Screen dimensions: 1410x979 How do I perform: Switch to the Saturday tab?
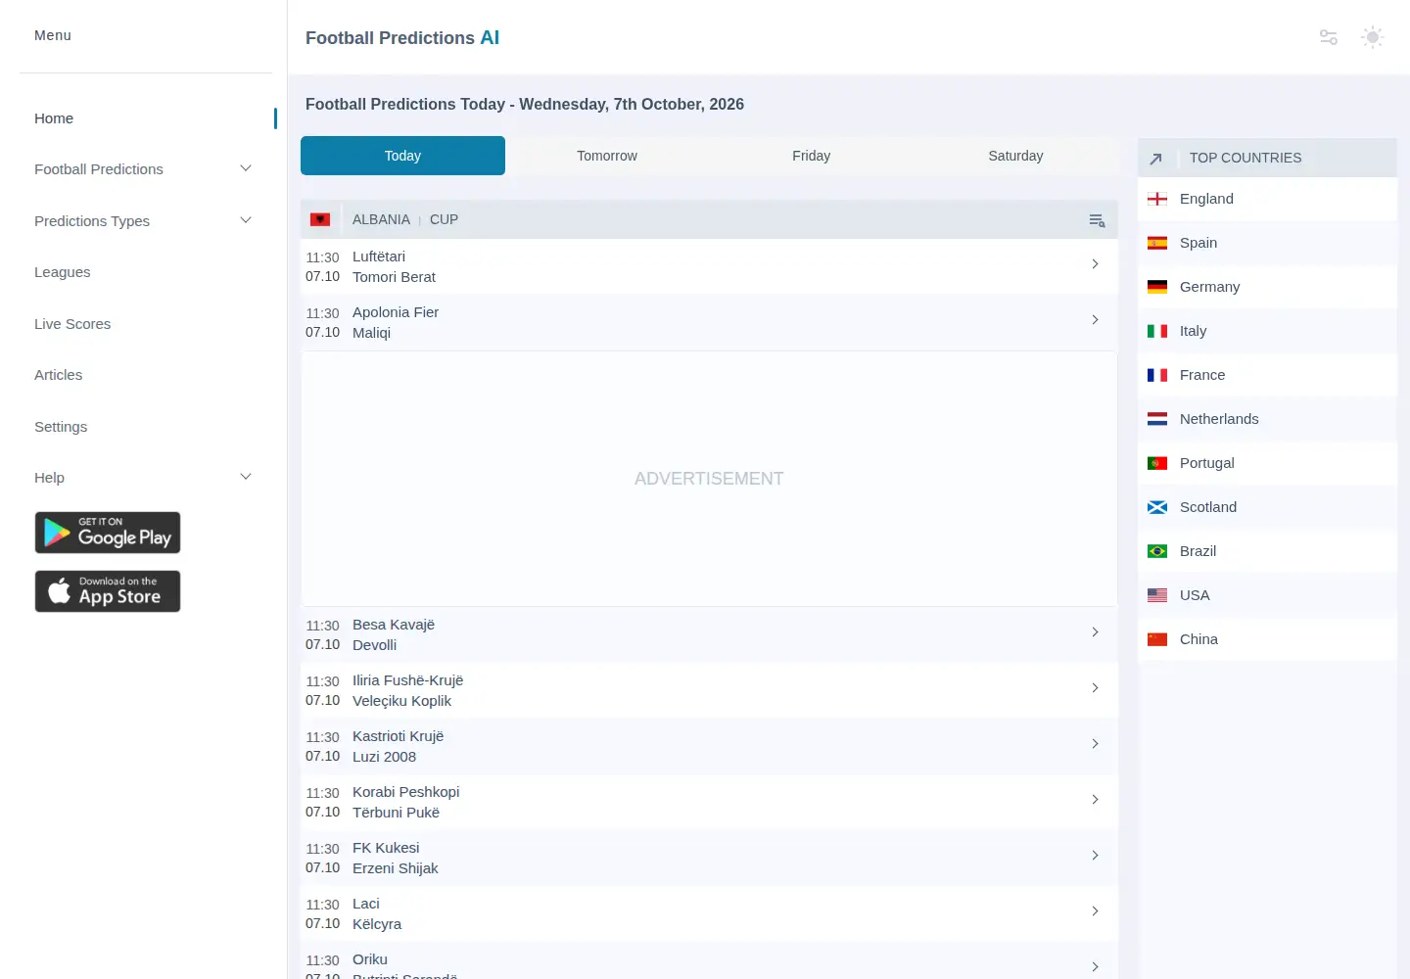tap(1015, 156)
